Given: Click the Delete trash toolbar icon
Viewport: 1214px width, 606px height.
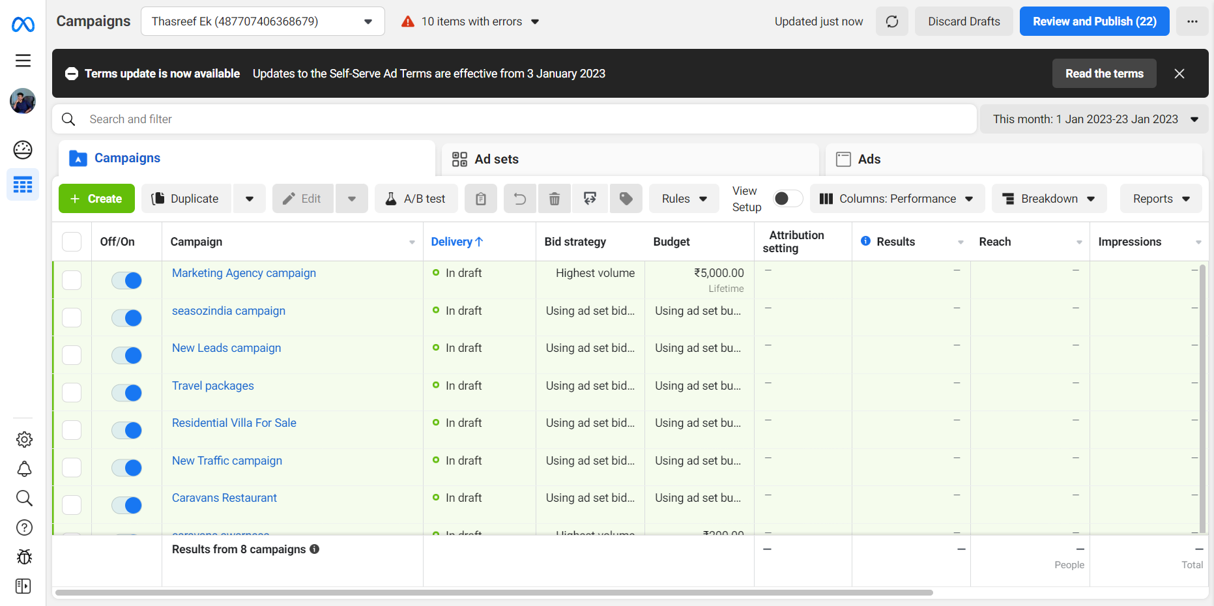Looking at the screenshot, I should 555,199.
